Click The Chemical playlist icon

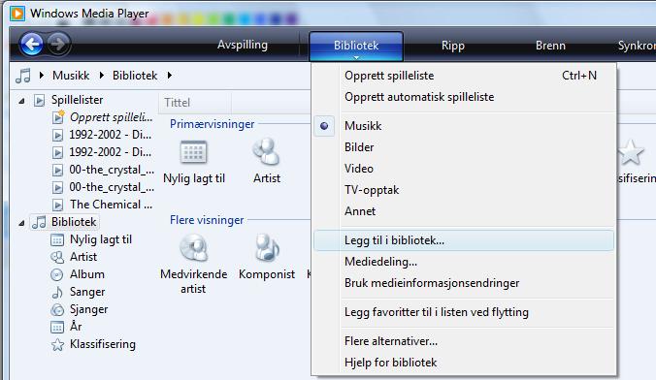[x=57, y=205]
